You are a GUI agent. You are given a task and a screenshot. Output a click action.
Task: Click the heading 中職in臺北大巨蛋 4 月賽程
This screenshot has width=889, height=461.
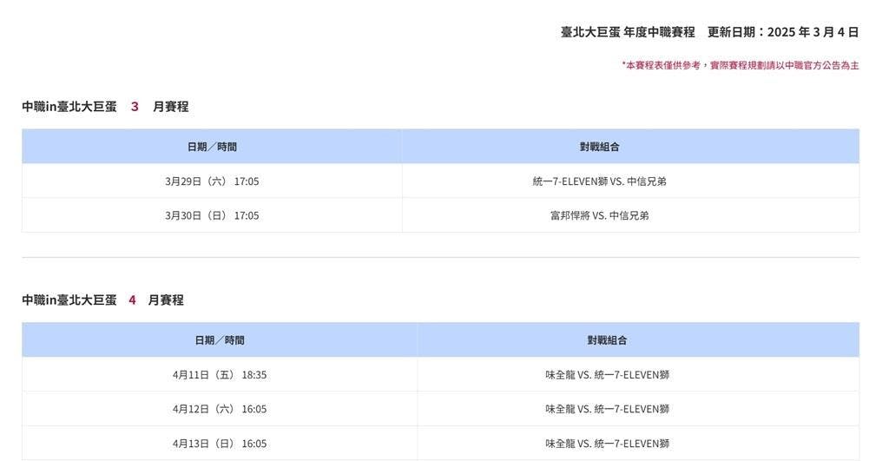click(x=102, y=300)
